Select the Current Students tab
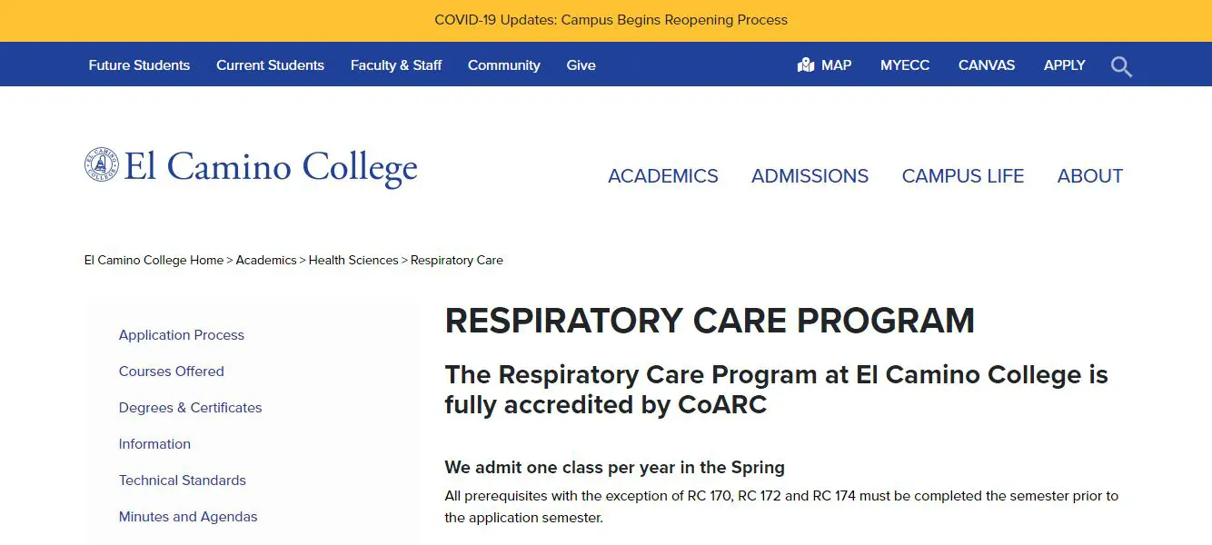 [270, 64]
